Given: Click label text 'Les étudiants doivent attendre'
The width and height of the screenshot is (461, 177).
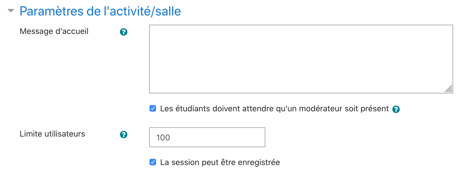Looking at the screenshot, I should [x=274, y=109].
